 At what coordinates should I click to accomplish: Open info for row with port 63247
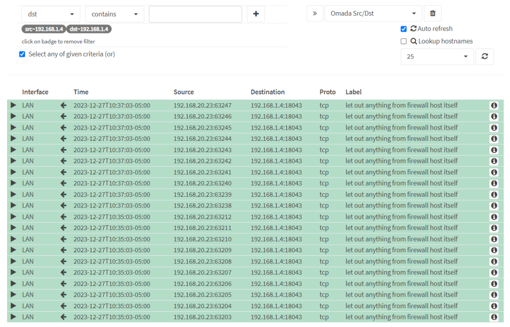click(x=494, y=105)
